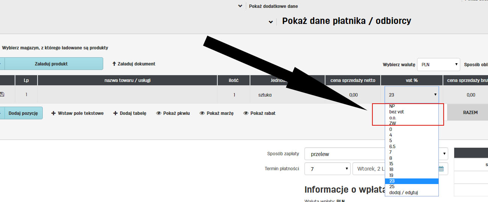Open the Termin płatności days dropdown
Image resolution: width=488 pixels, height=202 pixels.
pyautogui.click(x=327, y=169)
